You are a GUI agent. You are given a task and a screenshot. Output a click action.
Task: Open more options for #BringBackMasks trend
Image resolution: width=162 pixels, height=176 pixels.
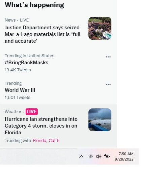coord(108,57)
